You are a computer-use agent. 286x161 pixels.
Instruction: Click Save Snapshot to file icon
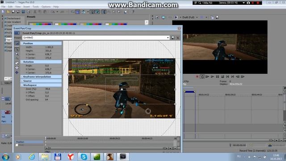pyautogui.click(x=217, y=17)
